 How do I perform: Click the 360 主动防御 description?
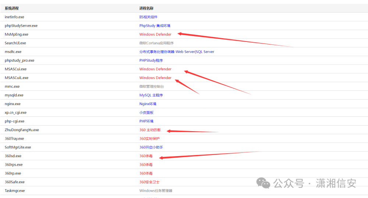[x=150, y=130]
